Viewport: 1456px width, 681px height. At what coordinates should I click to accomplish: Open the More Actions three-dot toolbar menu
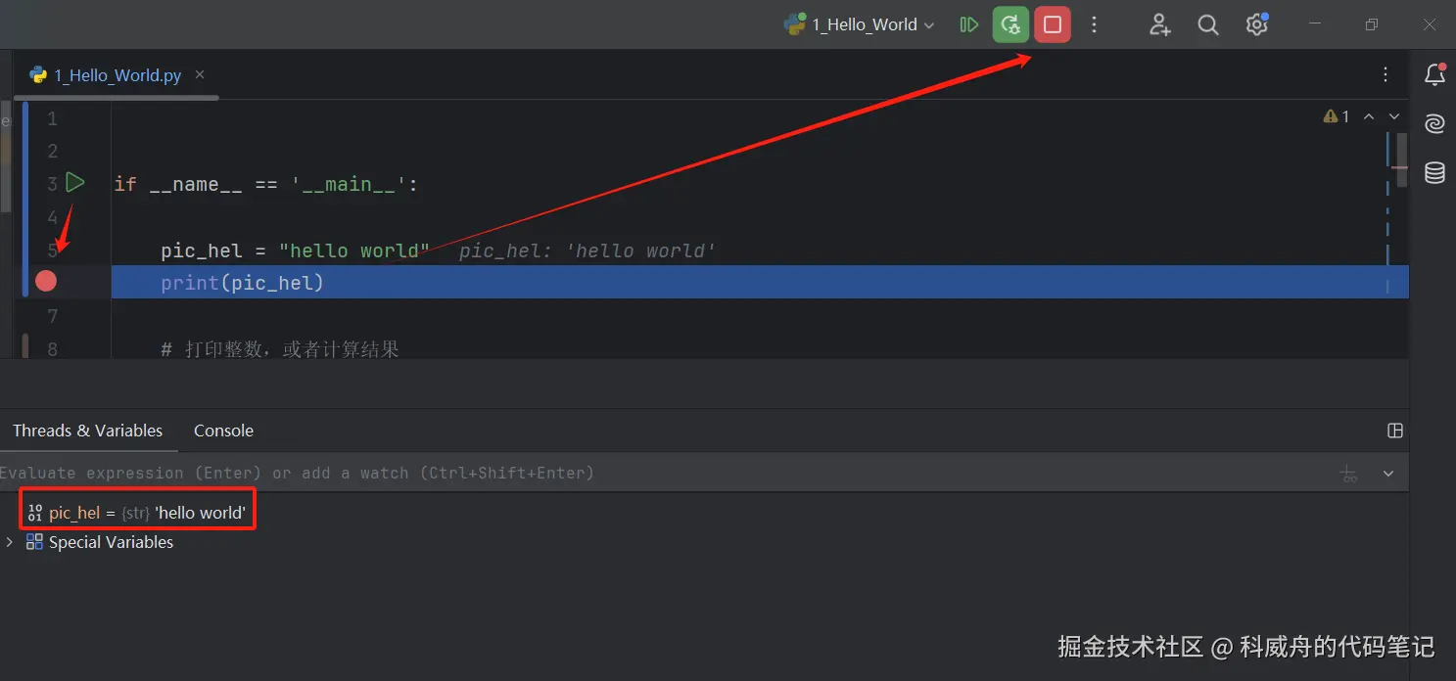tap(1095, 24)
